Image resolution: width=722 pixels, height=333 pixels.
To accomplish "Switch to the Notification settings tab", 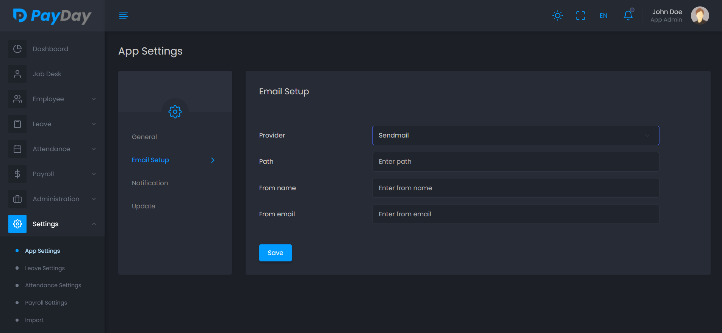I will (150, 183).
